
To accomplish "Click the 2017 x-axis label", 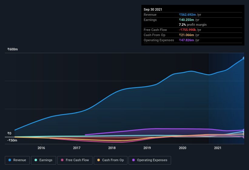I will pos(77,148).
